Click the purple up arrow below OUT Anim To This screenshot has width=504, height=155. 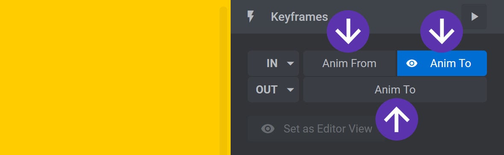pos(397,119)
